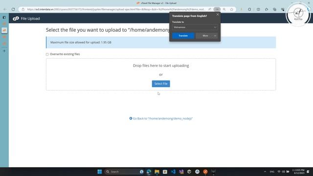Add page to favorites with star icon

(x=231, y=9)
